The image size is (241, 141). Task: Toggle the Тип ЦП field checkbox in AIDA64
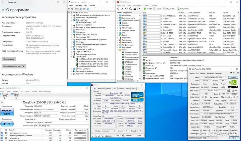pos(144,60)
